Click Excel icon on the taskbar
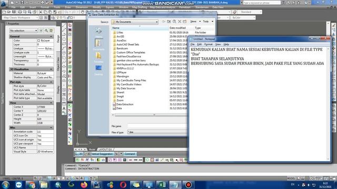 click(162, 185)
